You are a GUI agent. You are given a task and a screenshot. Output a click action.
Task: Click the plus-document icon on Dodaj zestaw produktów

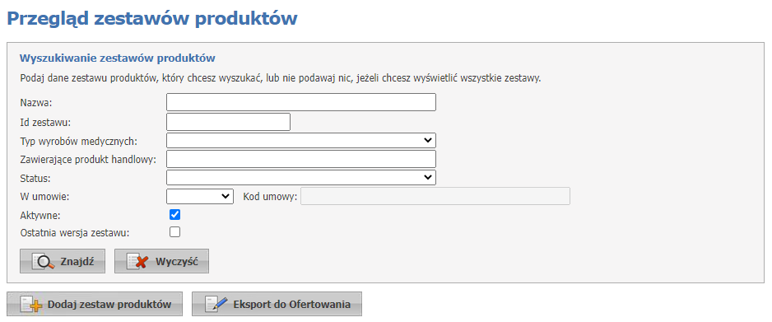(32, 305)
